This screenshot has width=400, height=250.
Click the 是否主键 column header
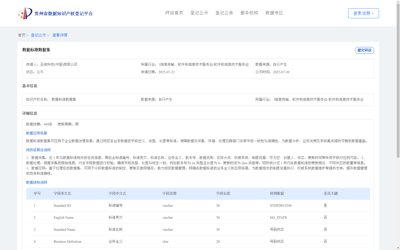(x=331, y=193)
